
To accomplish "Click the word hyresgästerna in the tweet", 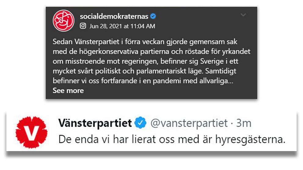I will 250,140.
